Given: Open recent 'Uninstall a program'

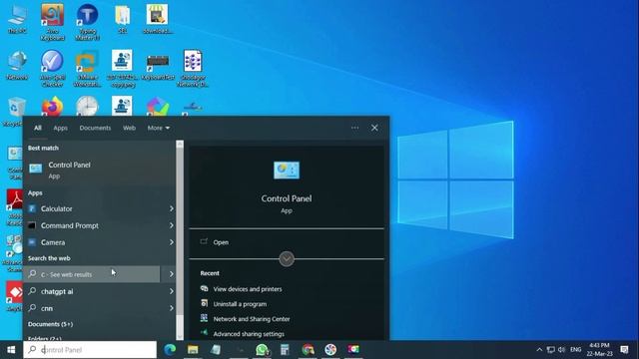Looking at the screenshot, I should (240, 304).
